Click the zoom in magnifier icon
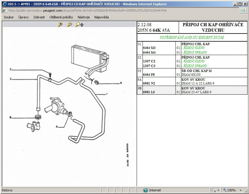 pos(60,25)
